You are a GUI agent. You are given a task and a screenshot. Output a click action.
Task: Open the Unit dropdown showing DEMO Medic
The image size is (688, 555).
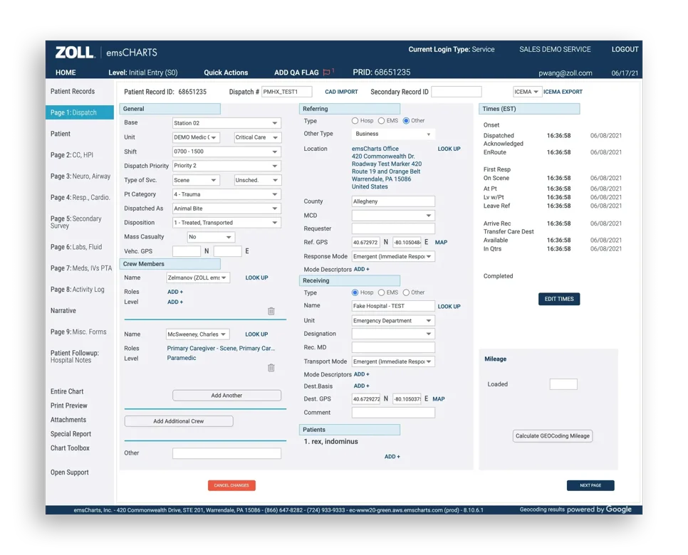click(196, 137)
